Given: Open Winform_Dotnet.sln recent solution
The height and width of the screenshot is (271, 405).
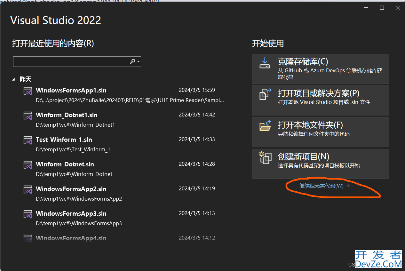Looking at the screenshot, I should pyautogui.click(x=123, y=169).
